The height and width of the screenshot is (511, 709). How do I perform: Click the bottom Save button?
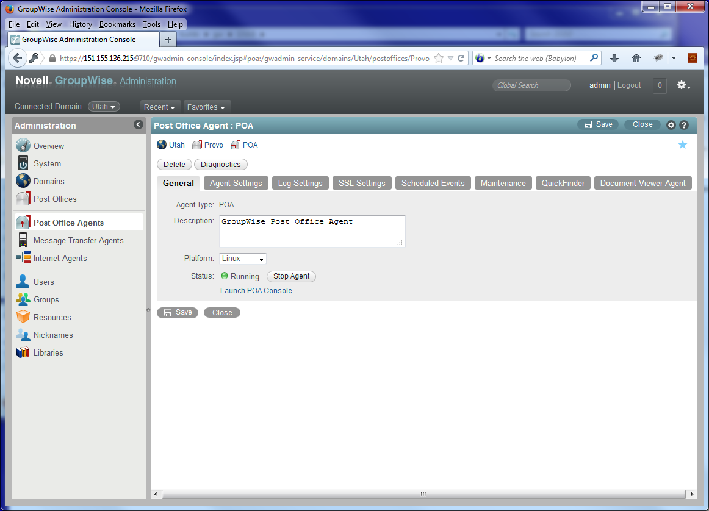[x=178, y=313]
